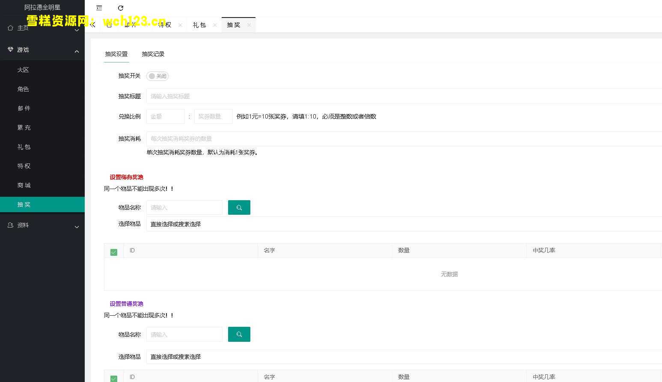Click the rare pool 中奖几率 column header
This screenshot has height=382, width=662.
pos(594,250)
